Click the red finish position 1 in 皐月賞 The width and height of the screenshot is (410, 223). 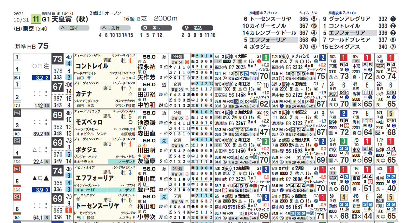point(322,170)
